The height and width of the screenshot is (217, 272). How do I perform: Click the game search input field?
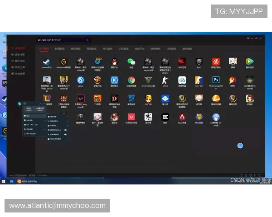[x=61, y=40]
